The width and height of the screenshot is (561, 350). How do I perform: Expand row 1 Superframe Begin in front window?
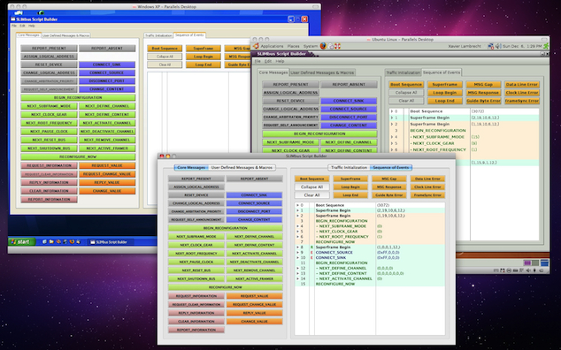(297, 210)
